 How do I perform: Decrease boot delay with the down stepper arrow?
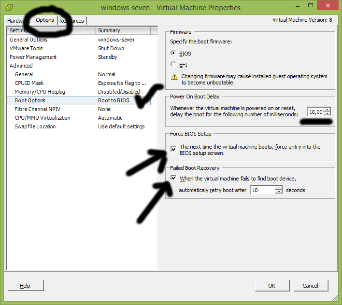327,114
